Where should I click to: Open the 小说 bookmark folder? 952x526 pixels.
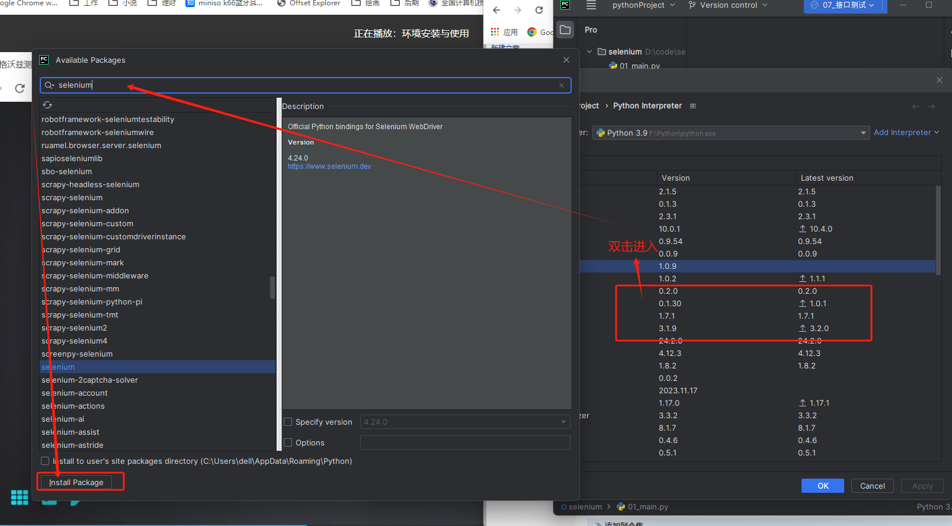pos(123,3)
